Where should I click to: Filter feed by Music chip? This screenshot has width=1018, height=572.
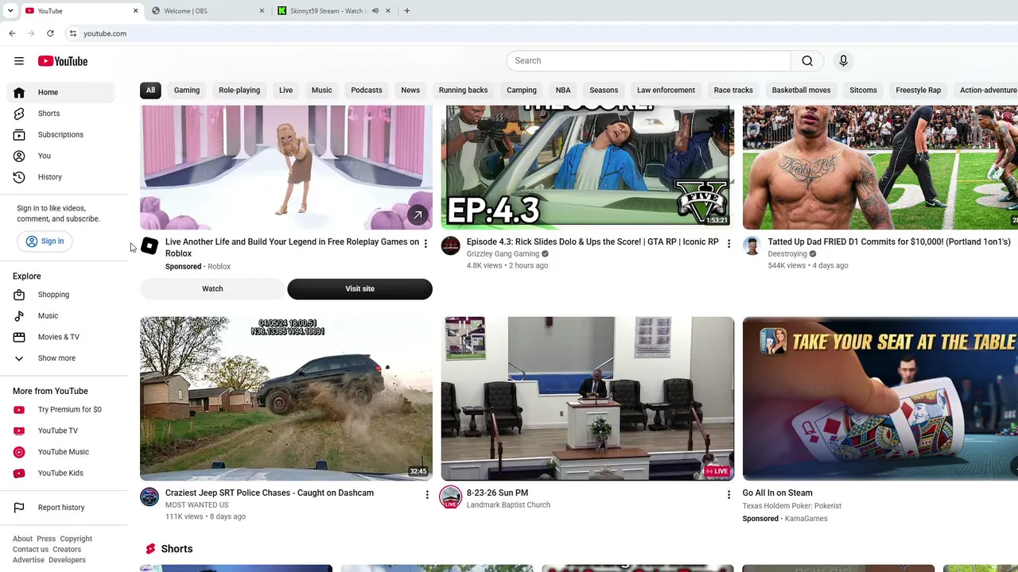click(x=321, y=91)
